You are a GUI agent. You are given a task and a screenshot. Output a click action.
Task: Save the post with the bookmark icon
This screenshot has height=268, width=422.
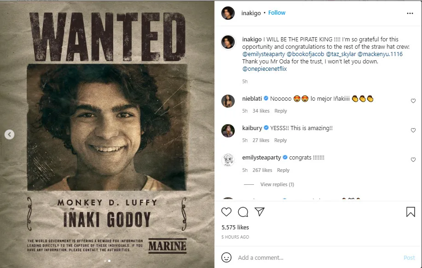[x=410, y=212]
